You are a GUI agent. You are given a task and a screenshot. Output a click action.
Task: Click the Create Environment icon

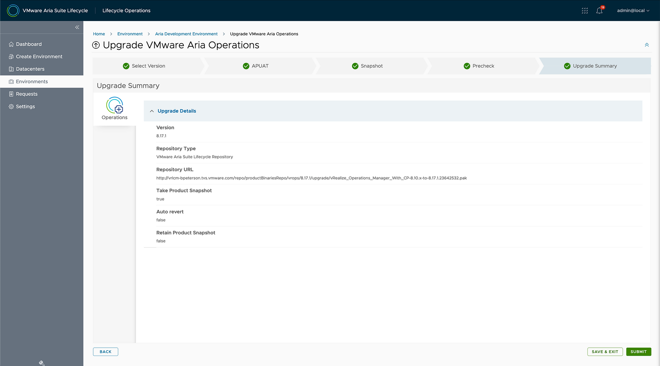11,57
